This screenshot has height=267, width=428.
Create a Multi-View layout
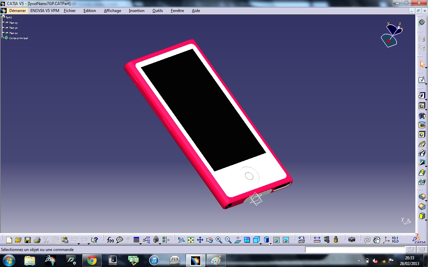(247, 240)
